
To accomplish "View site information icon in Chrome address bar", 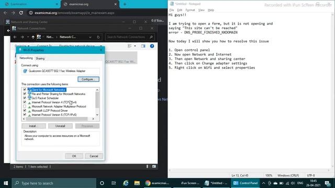I will click(x=31, y=13).
